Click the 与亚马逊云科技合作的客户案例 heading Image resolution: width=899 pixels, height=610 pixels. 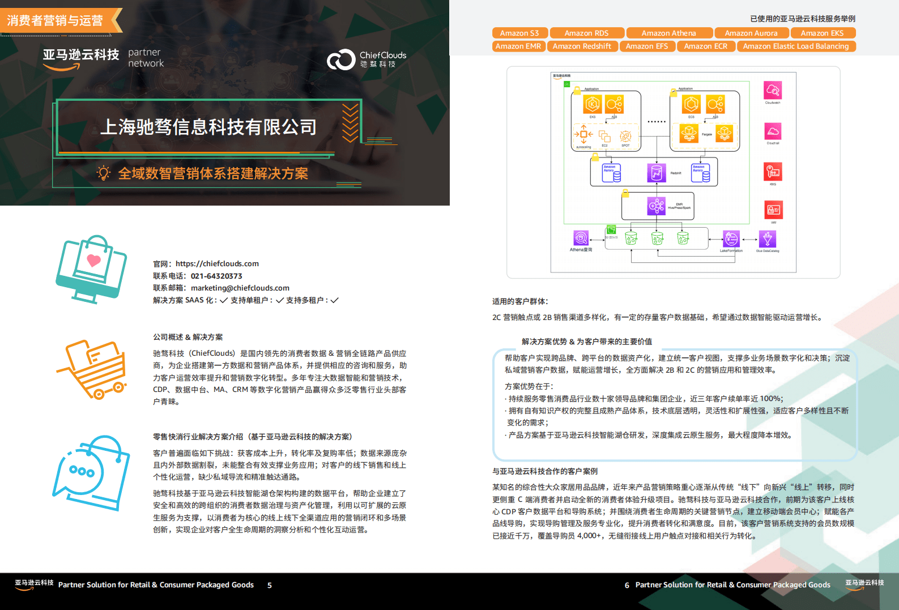[x=544, y=471]
